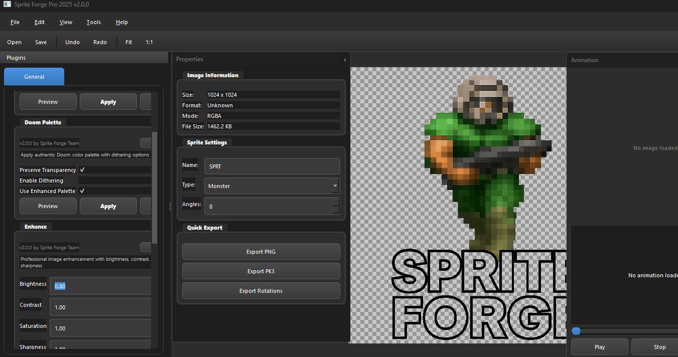Viewport: 678px width, 357px height.
Task: Open the Type dropdown showing Monster
Action: click(272, 186)
